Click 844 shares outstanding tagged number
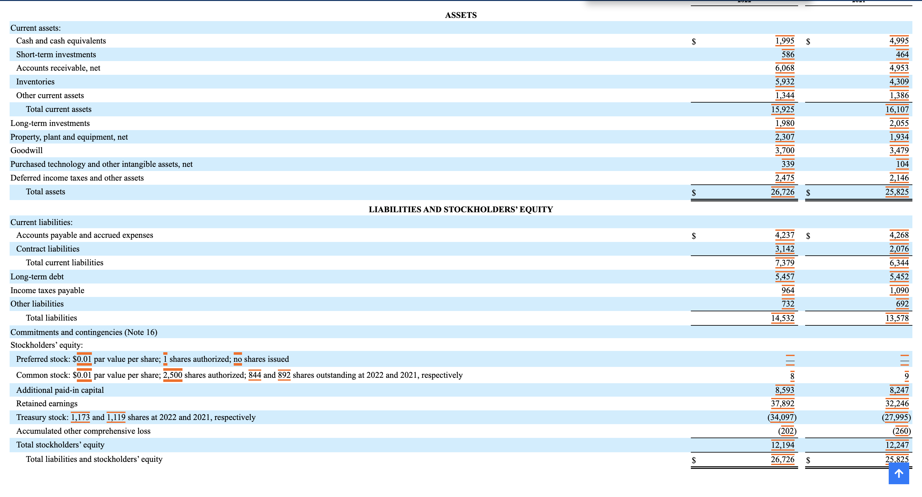 [255, 375]
